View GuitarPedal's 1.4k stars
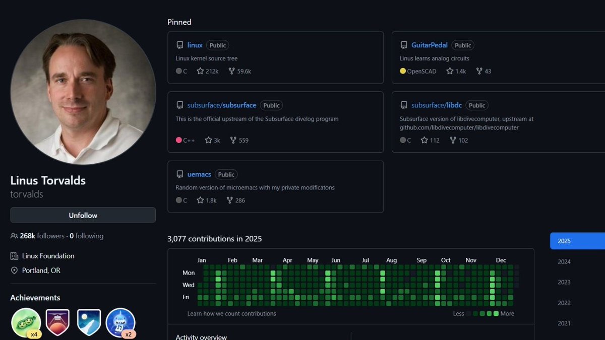The width and height of the screenshot is (605, 340). tap(456, 71)
